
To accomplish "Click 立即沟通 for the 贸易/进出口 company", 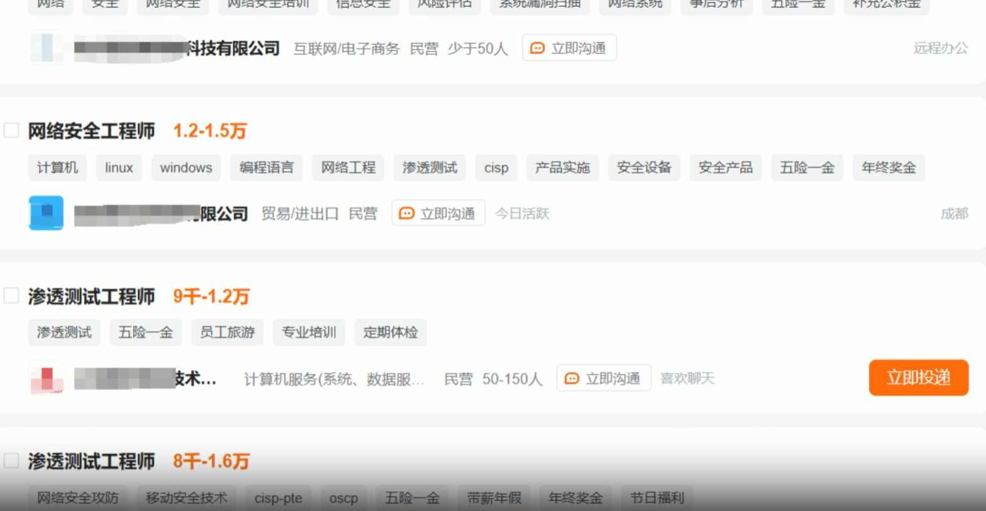I will (x=439, y=213).
